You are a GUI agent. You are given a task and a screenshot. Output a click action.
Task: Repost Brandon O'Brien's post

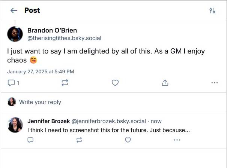[65, 83]
